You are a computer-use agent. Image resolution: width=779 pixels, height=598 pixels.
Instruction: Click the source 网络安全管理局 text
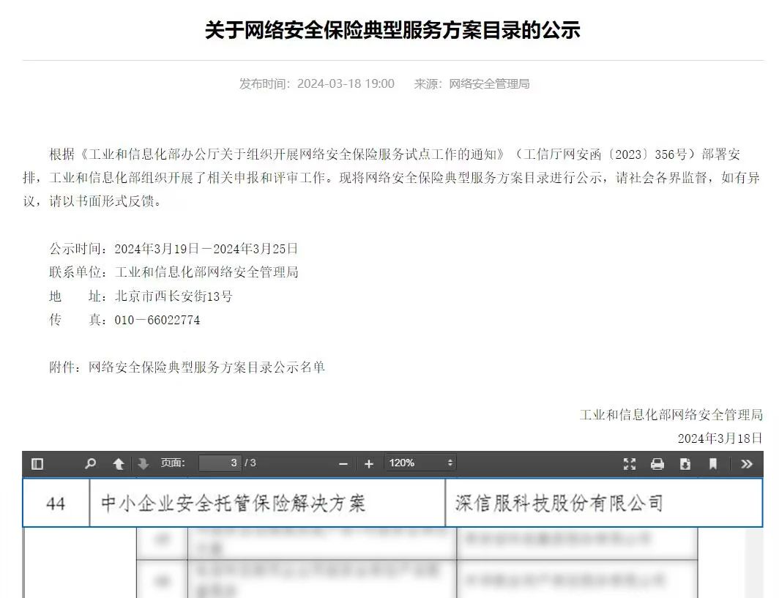488,84
